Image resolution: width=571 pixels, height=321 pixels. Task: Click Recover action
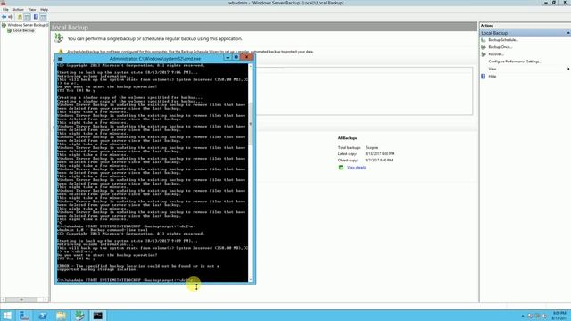496,54
